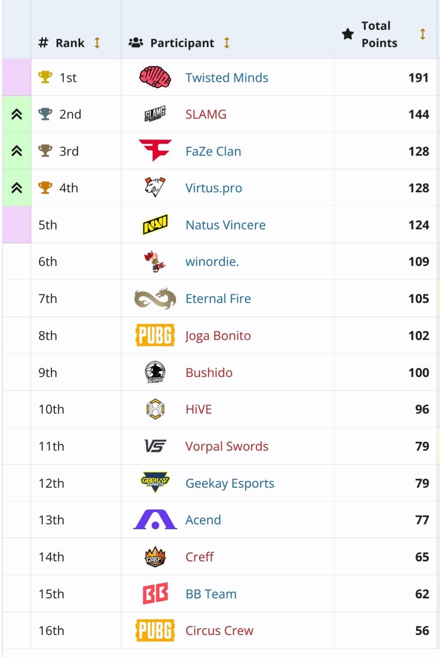Click the Bushido team logo

[155, 372]
